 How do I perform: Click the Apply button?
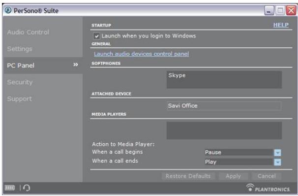click(233, 176)
